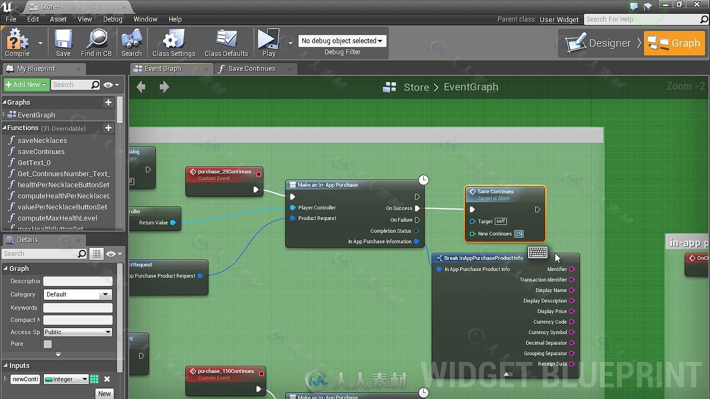This screenshot has width=710, height=399.
Task: Click Save Continues node execution output pin
Action: pyautogui.click(x=537, y=209)
